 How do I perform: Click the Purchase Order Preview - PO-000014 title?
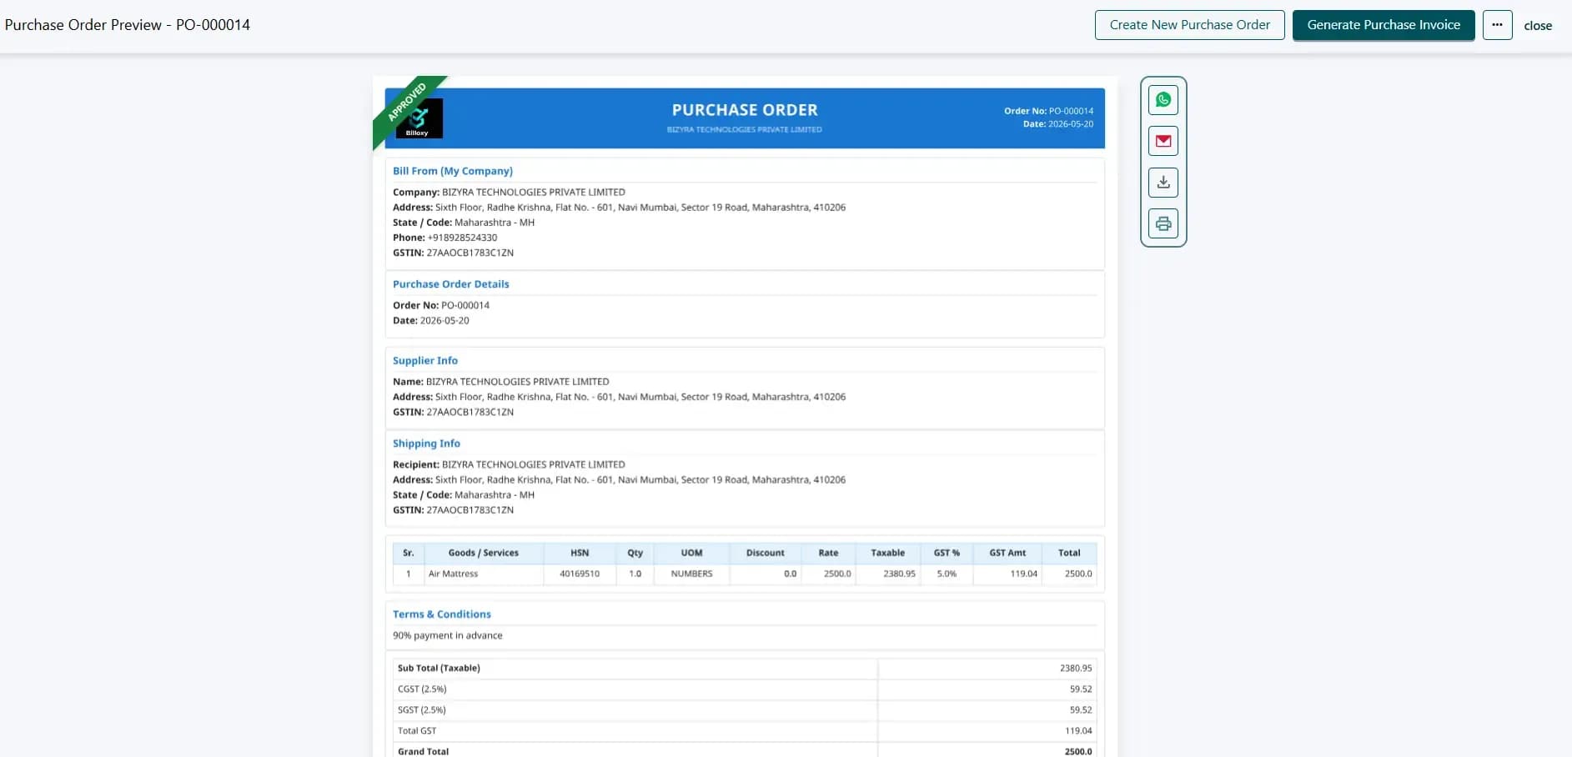point(128,25)
